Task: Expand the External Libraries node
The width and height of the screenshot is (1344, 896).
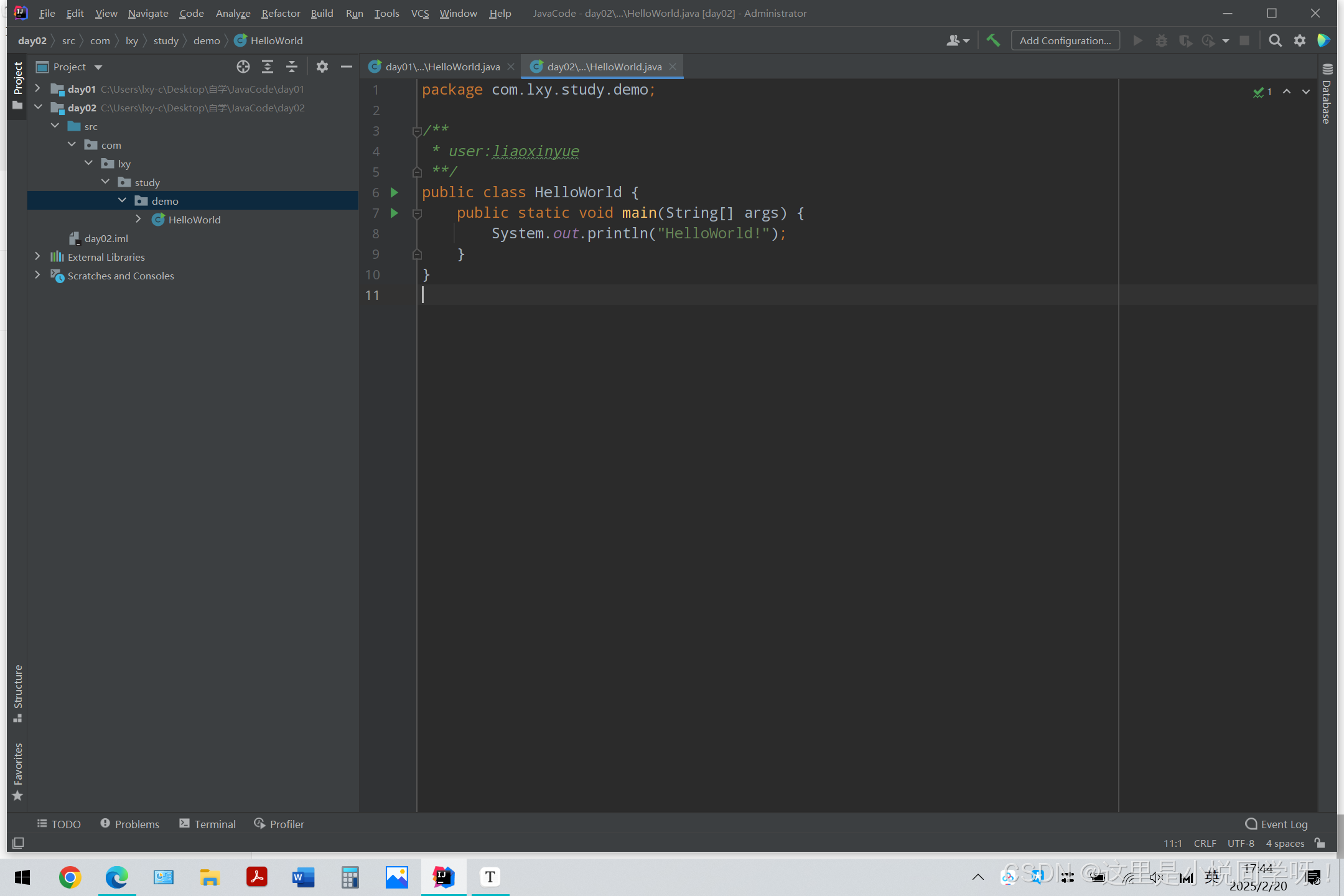Action: click(x=37, y=257)
